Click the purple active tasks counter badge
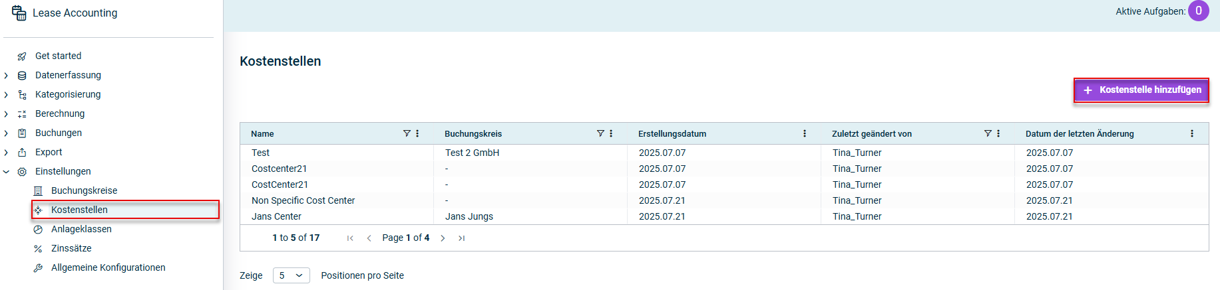This screenshot has height=290, width=1220. point(1199,11)
